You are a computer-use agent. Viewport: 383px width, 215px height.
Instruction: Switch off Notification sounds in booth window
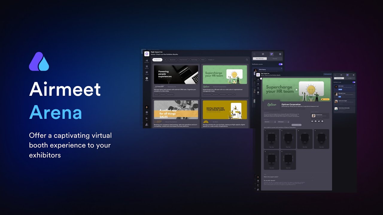[354, 82]
